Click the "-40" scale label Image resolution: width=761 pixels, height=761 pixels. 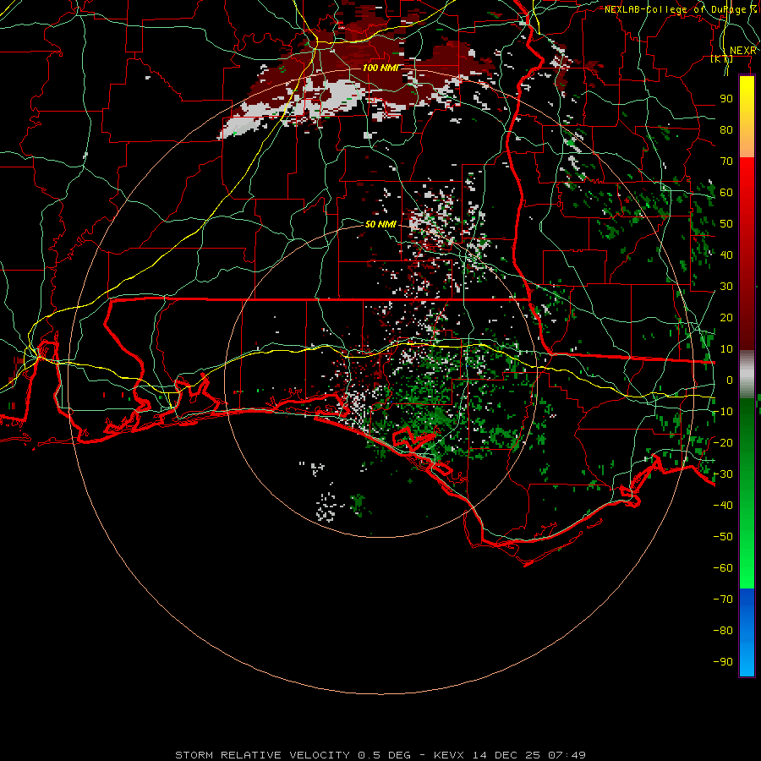[723, 506]
